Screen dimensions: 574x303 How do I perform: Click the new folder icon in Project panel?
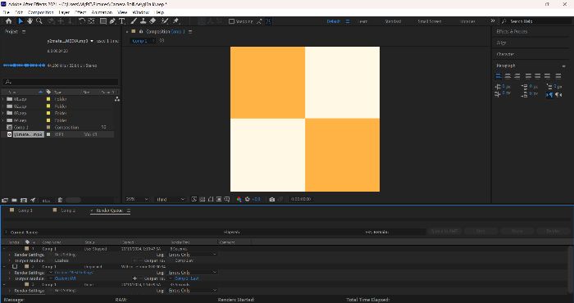[14, 201]
